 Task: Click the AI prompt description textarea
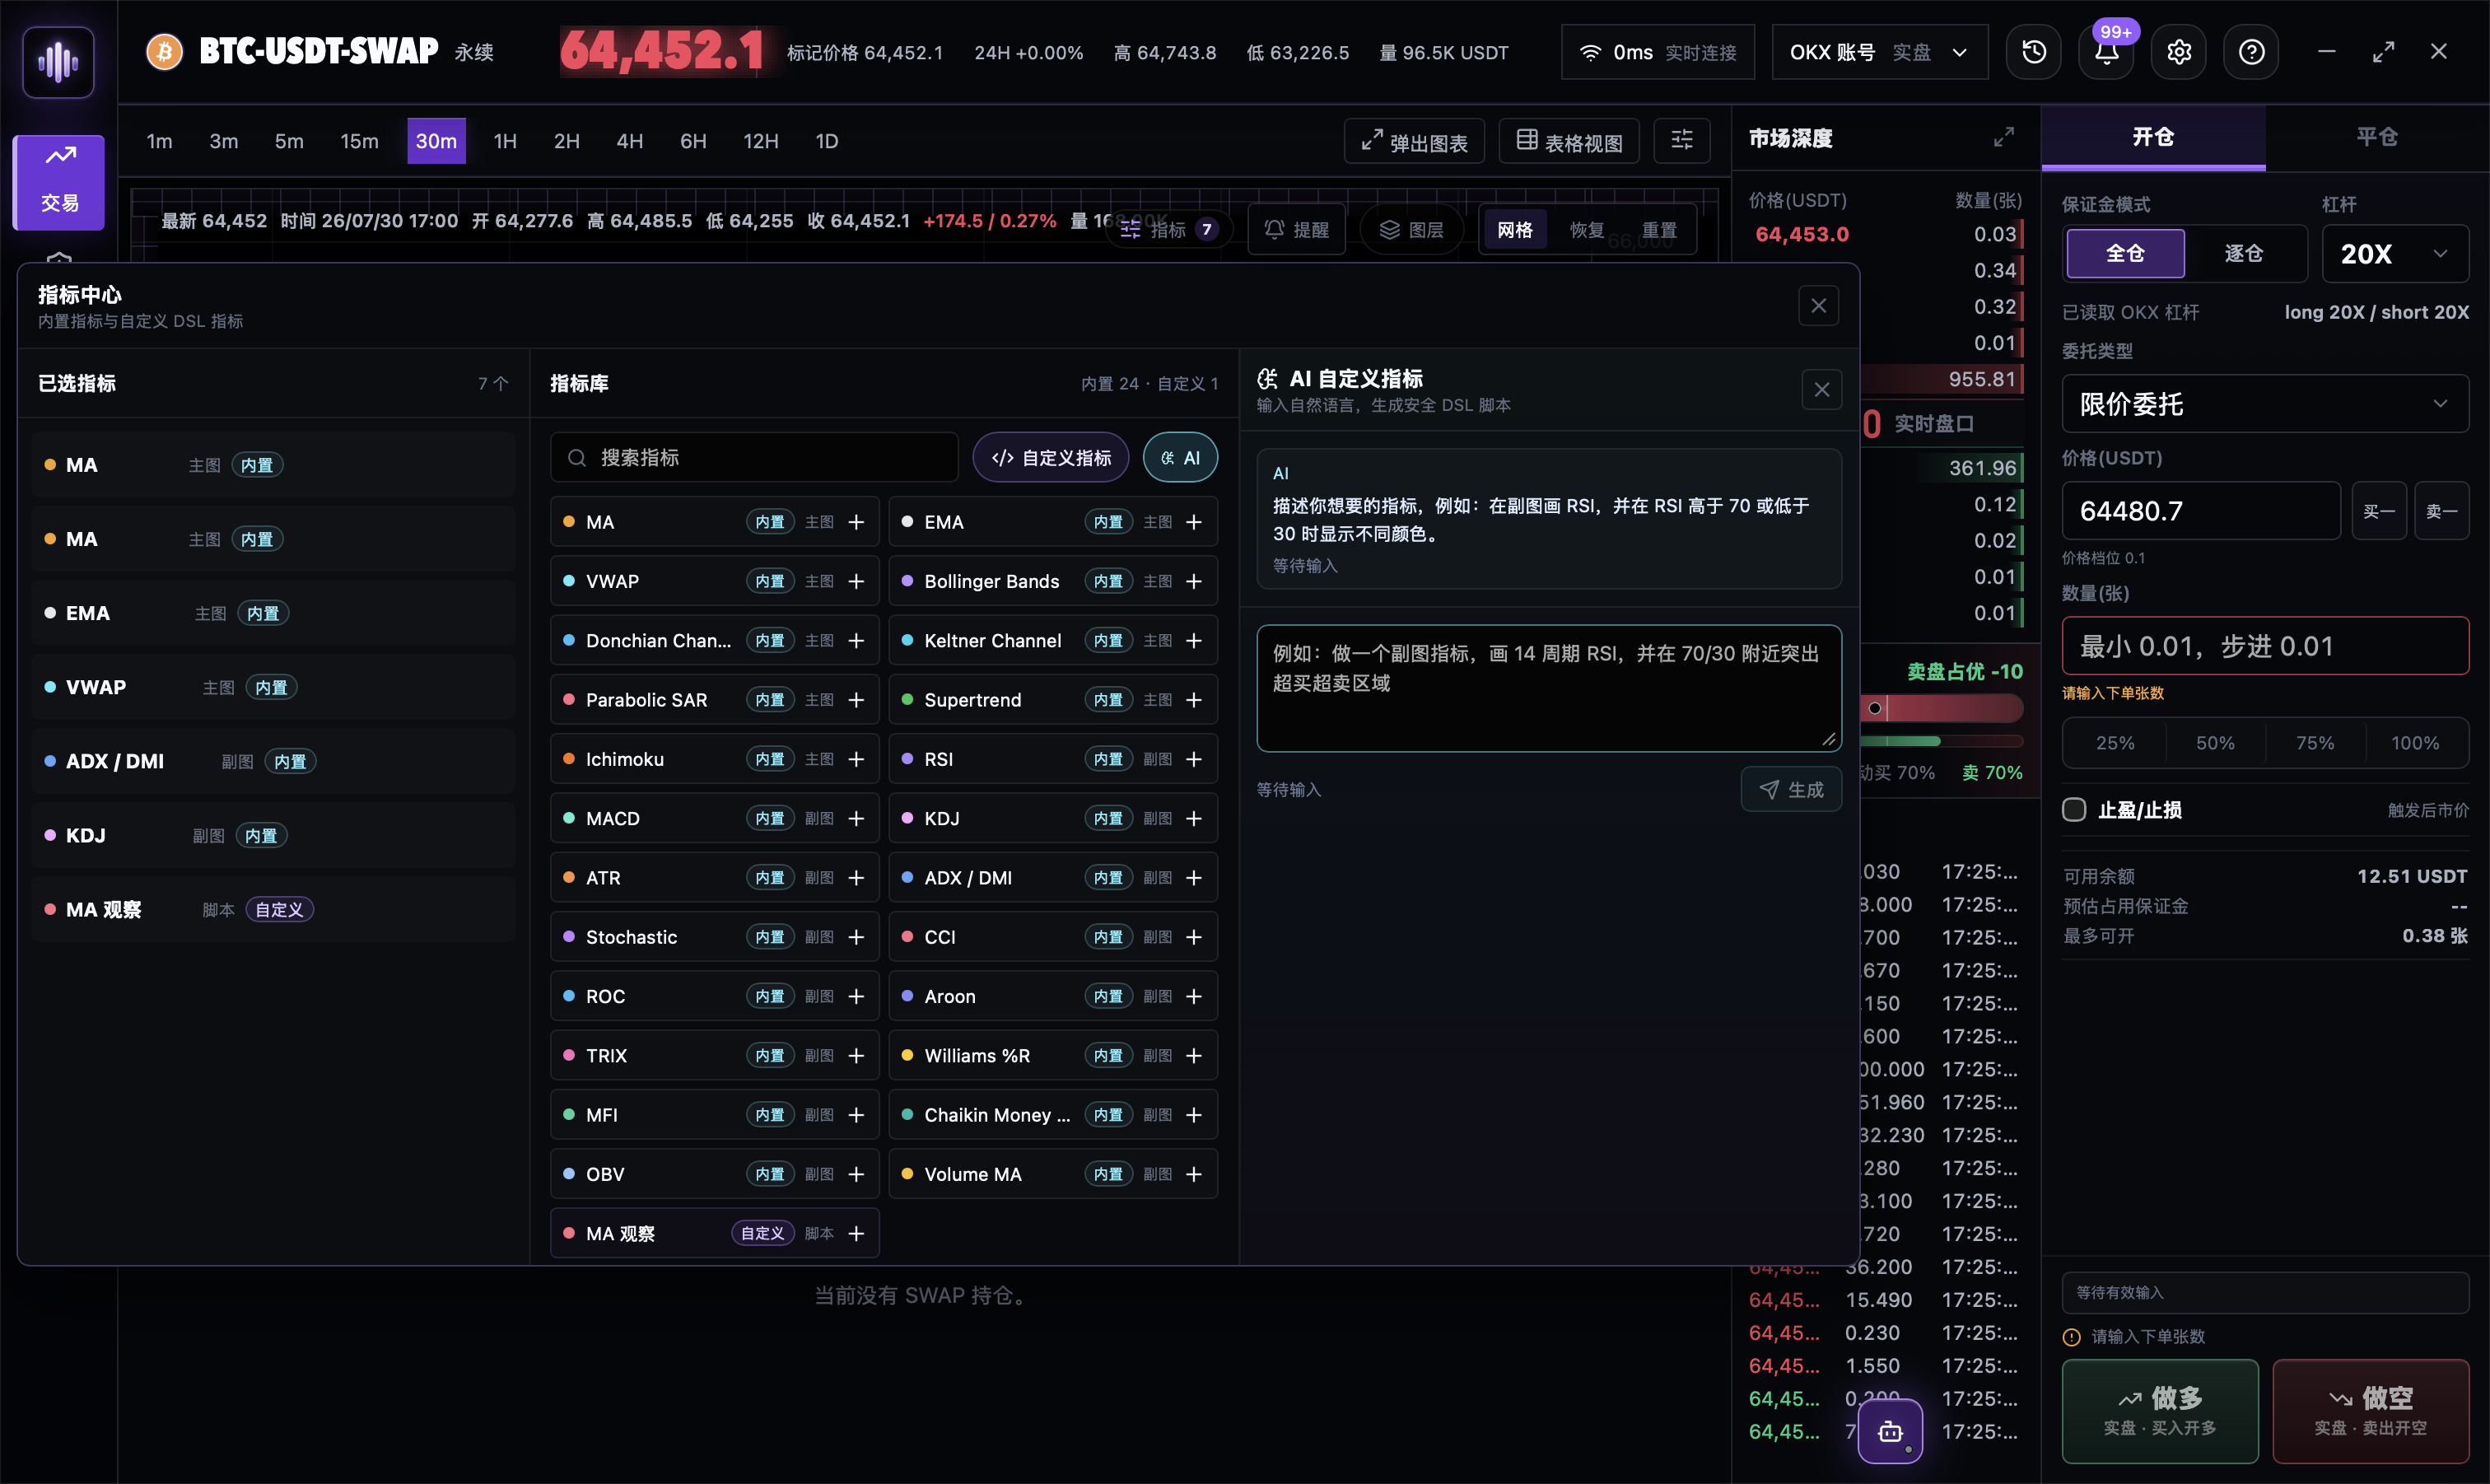[x=1548, y=688]
